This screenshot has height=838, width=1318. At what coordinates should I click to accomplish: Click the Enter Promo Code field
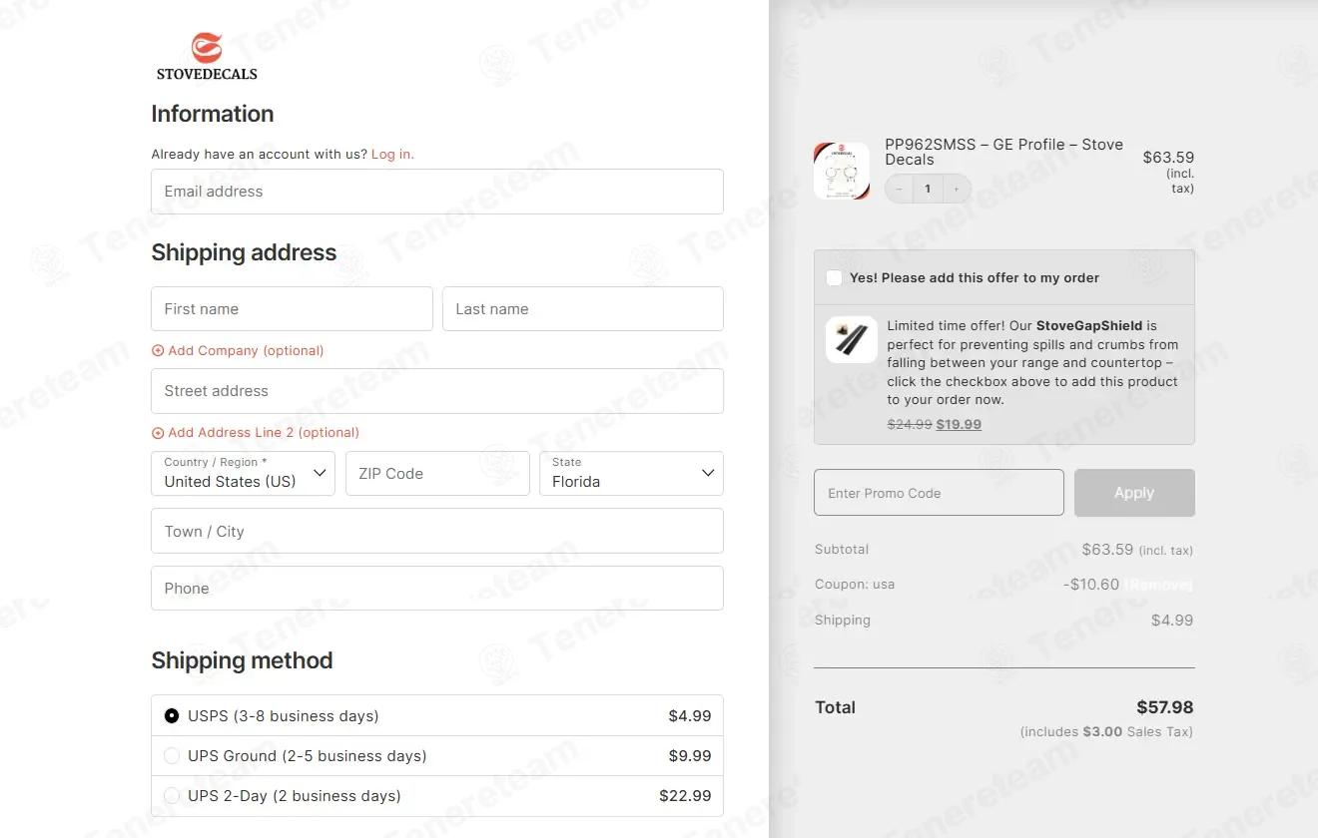click(x=939, y=493)
